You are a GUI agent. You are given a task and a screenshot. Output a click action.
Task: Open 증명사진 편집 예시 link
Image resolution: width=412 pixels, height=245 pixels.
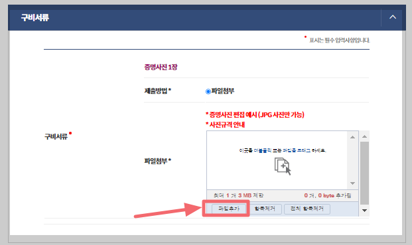click(255, 115)
